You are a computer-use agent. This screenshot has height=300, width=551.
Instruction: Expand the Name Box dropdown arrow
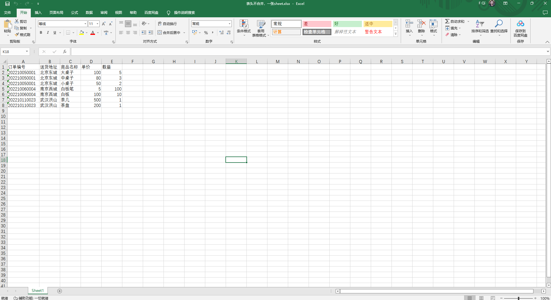click(27, 52)
